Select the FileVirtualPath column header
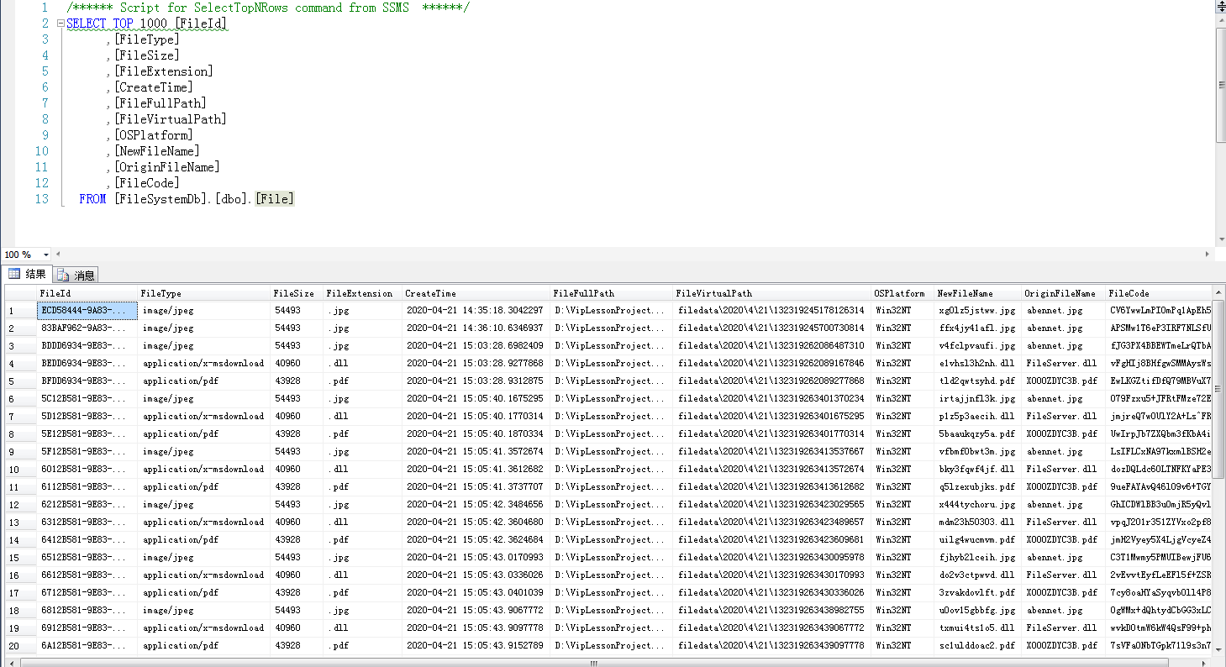Viewport: 1226px width, 667px height. [x=771, y=293]
